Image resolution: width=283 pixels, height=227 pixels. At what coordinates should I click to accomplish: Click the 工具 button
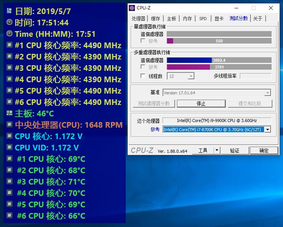click(203, 150)
